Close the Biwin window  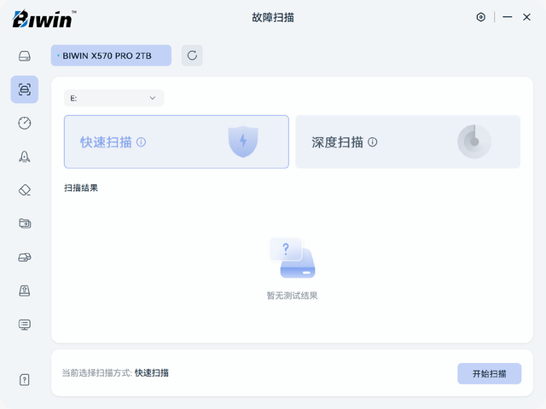click(526, 17)
